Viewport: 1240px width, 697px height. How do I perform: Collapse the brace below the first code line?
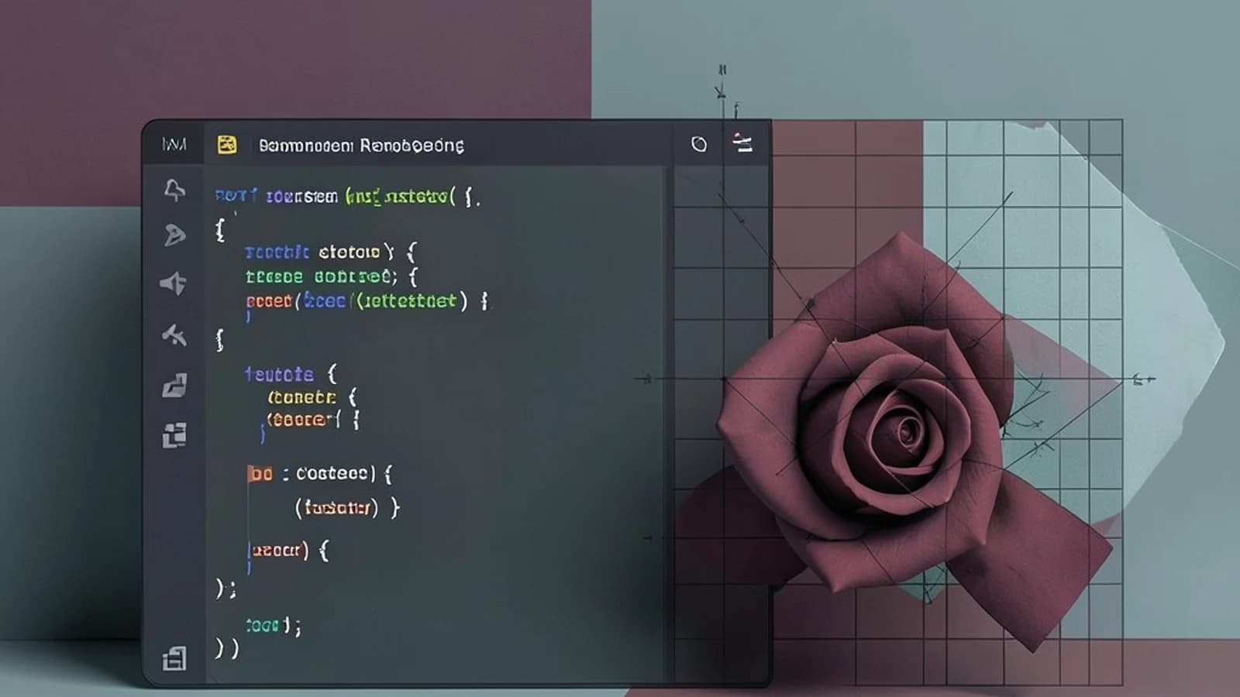click(220, 228)
